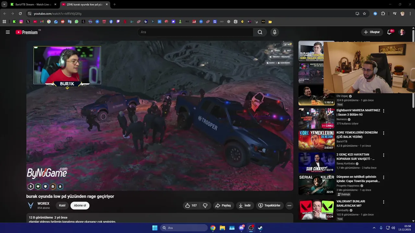Open the Facebook bookmark
The height and width of the screenshot is (233, 415).
coord(111,22)
